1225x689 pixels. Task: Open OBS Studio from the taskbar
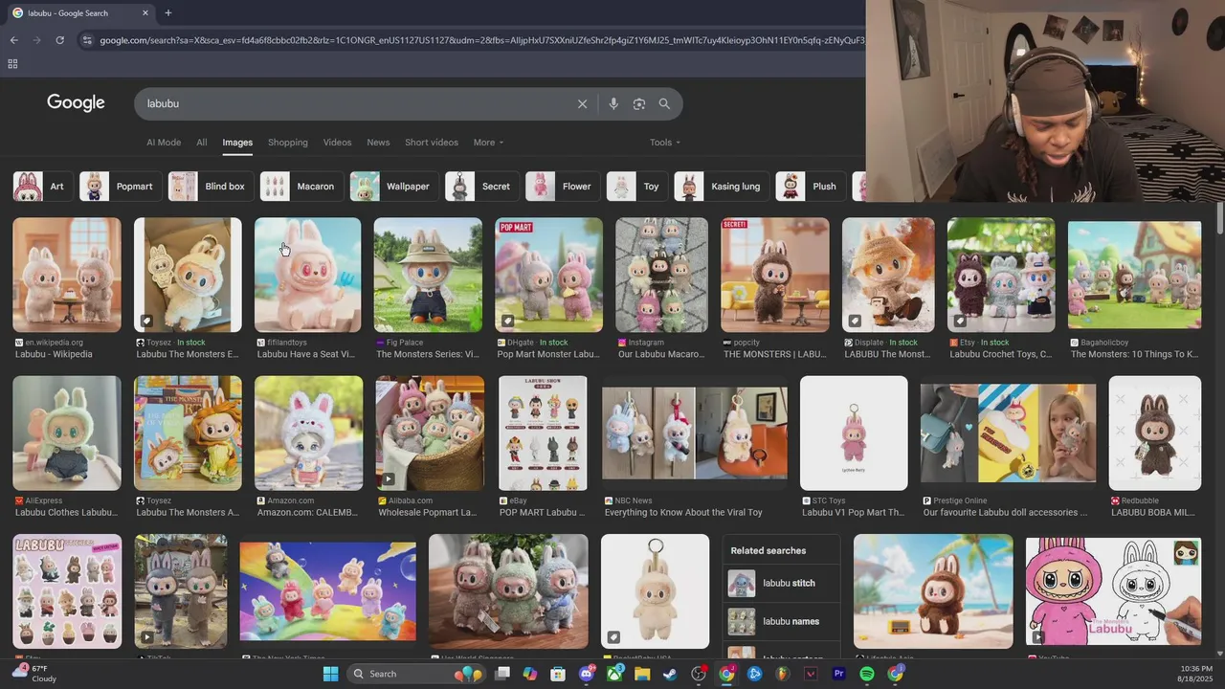(699, 674)
